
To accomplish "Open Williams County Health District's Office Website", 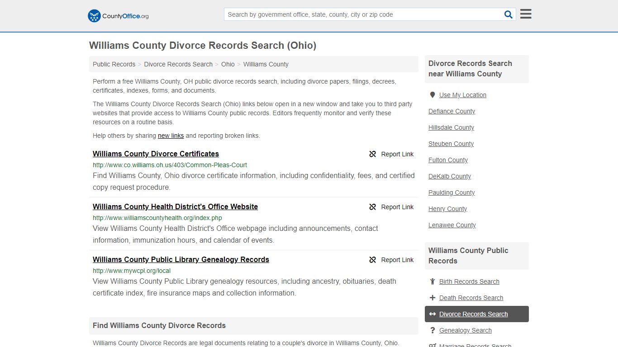I will pos(175,206).
